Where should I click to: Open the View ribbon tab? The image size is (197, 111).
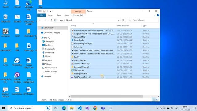point(67,15)
